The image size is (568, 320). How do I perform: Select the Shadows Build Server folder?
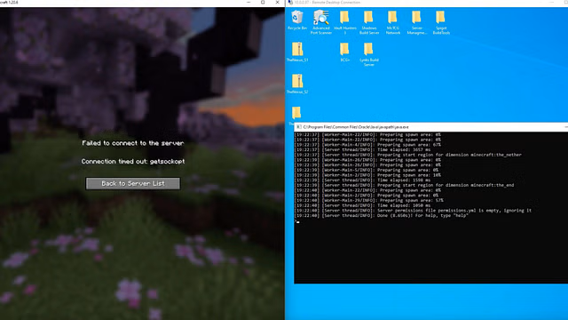[x=369, y=22]
